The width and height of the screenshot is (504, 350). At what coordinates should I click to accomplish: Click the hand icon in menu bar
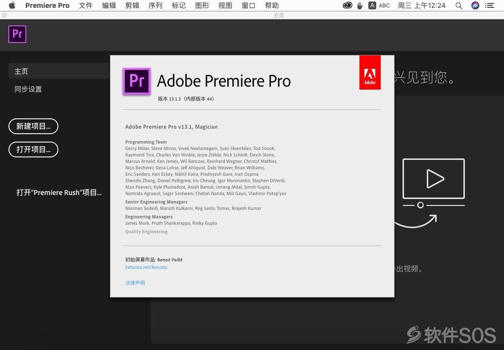click(x=360, y=5)
